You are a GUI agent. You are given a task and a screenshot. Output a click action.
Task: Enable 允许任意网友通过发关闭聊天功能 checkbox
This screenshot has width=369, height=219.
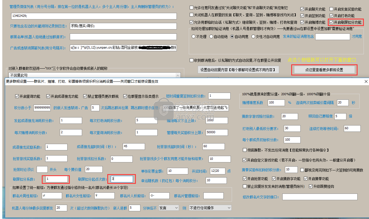click(x=192, y=8)
